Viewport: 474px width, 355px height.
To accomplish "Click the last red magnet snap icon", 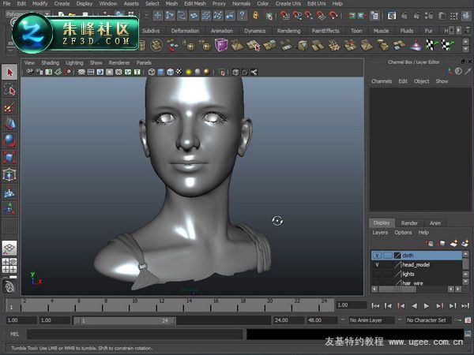I will (x=333, y=15).
